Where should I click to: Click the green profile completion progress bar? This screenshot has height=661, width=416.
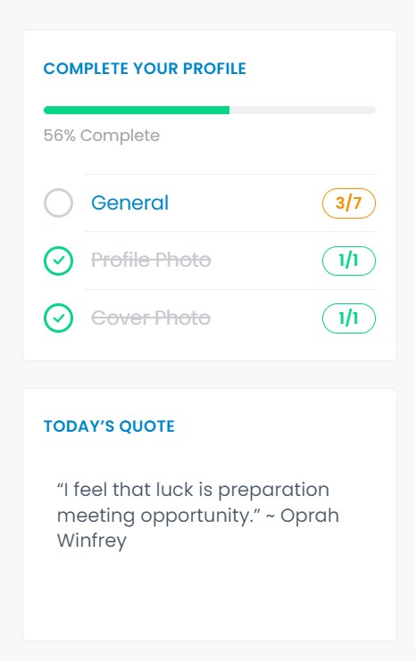point(137,110)
